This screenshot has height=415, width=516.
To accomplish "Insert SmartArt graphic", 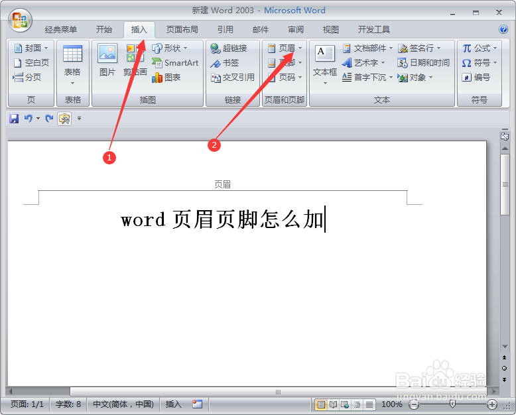I will 175,63.
